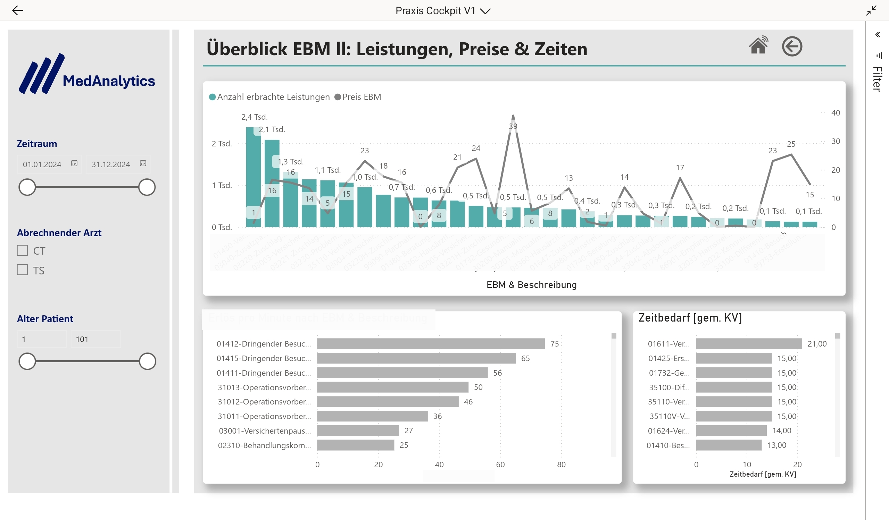The image size is (889, 520).
Task: Click the Alter Patient slicer header
Action: [x=45, y=319]
